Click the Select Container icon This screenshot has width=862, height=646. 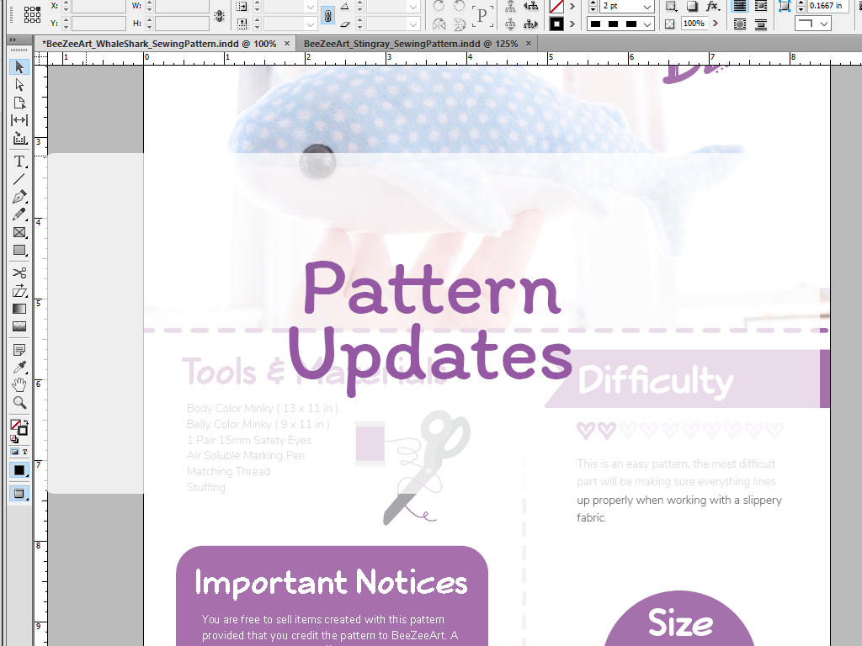511,6
